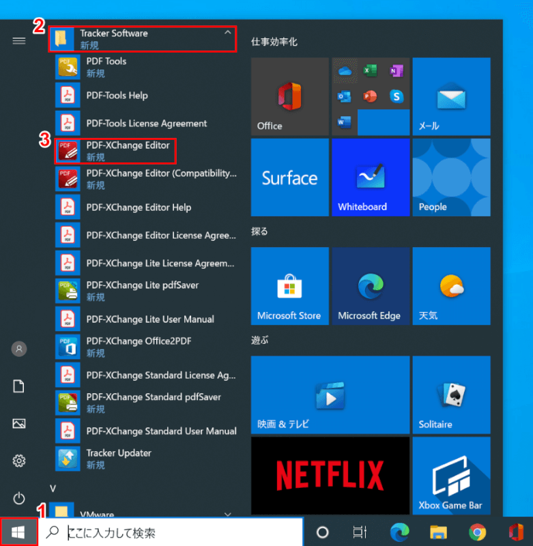The image size is (533, 546).
Task: Open Task View on taskbar
Action: pos(360,532)
